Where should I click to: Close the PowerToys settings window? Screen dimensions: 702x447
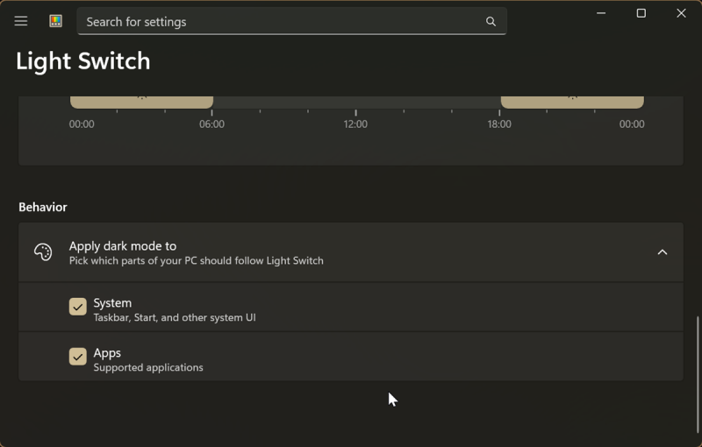[681, 13]
